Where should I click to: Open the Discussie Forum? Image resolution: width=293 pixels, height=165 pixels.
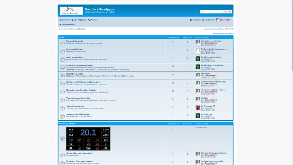coord(74,49)
